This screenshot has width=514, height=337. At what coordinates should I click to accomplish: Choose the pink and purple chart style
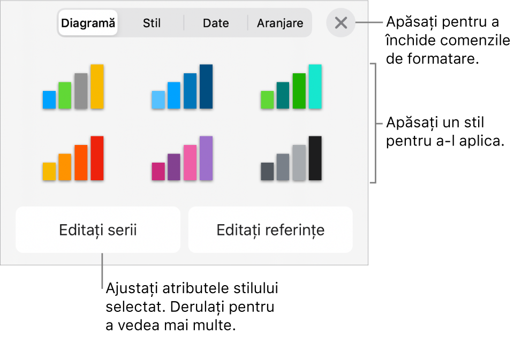182,158
